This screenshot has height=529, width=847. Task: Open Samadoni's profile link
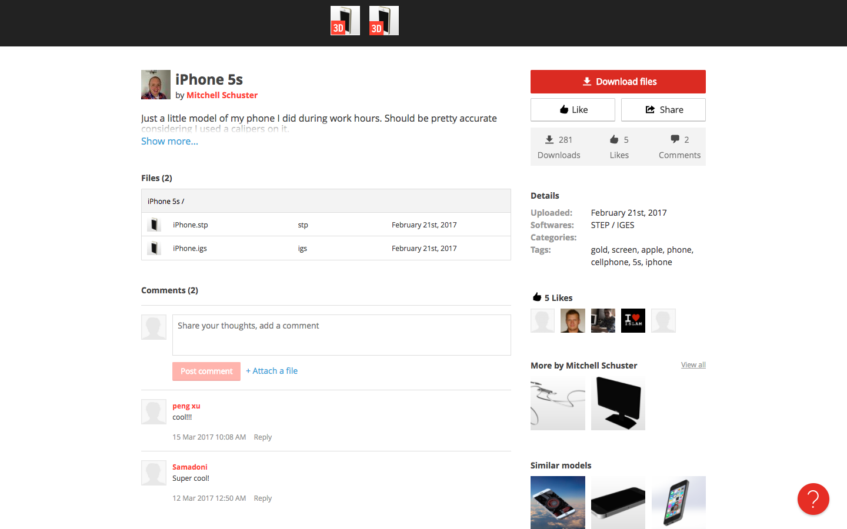(x=190, y=467)
